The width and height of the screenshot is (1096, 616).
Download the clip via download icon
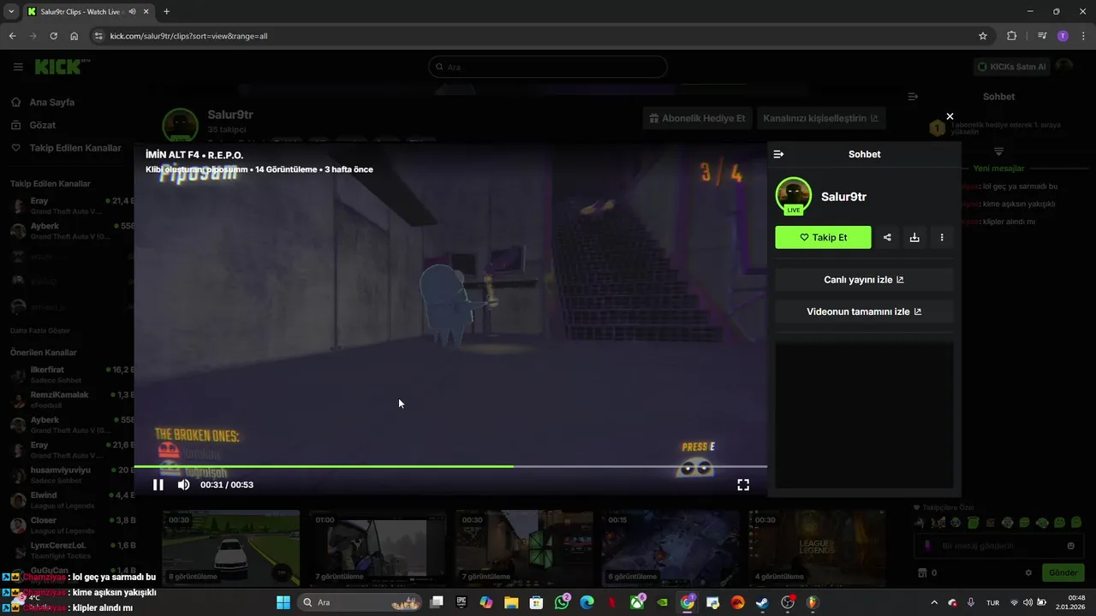[914, 238]
